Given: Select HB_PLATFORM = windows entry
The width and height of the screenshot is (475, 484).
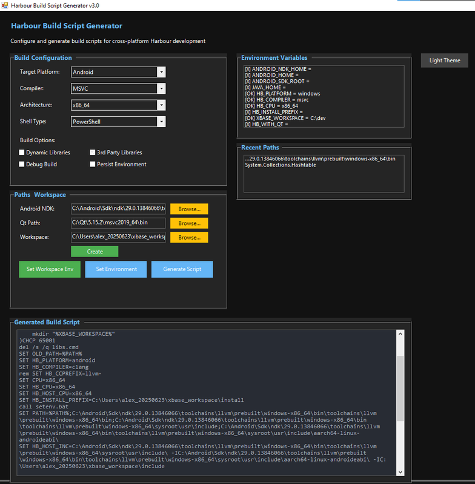Looking at the screenshot, I should (x=324, y=94).
